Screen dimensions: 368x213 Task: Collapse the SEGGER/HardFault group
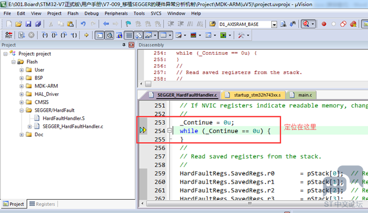[x=22, y=111]
